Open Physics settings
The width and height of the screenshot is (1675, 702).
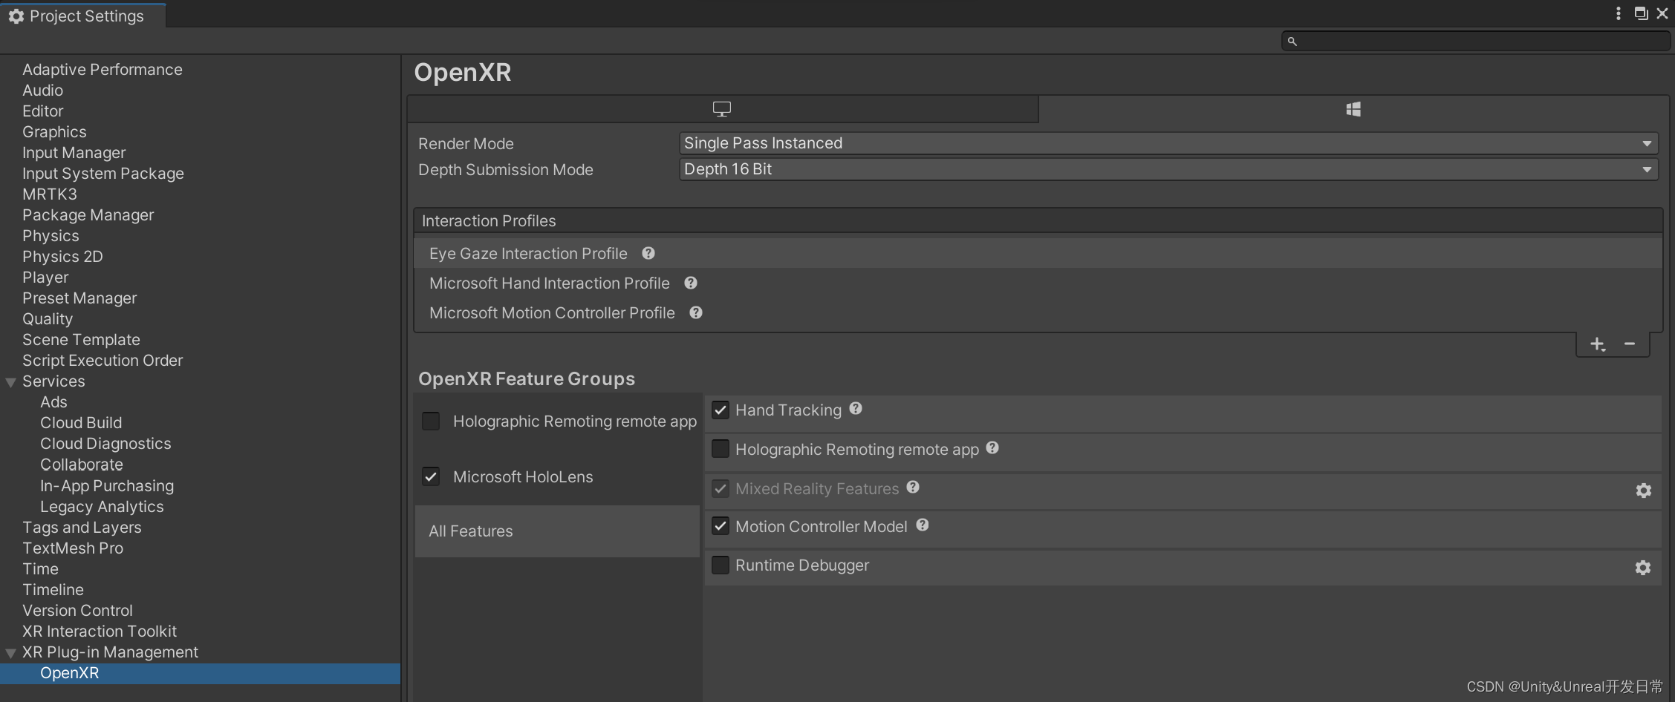pyautogui.click(x=51, y=235)
